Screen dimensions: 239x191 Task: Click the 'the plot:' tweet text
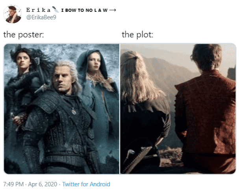pos(137,35)
